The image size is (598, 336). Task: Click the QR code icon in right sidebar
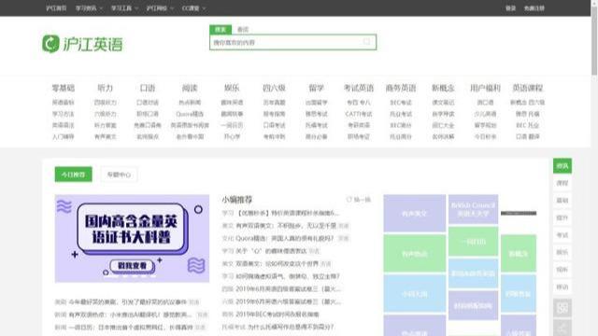tap(562, 308)
